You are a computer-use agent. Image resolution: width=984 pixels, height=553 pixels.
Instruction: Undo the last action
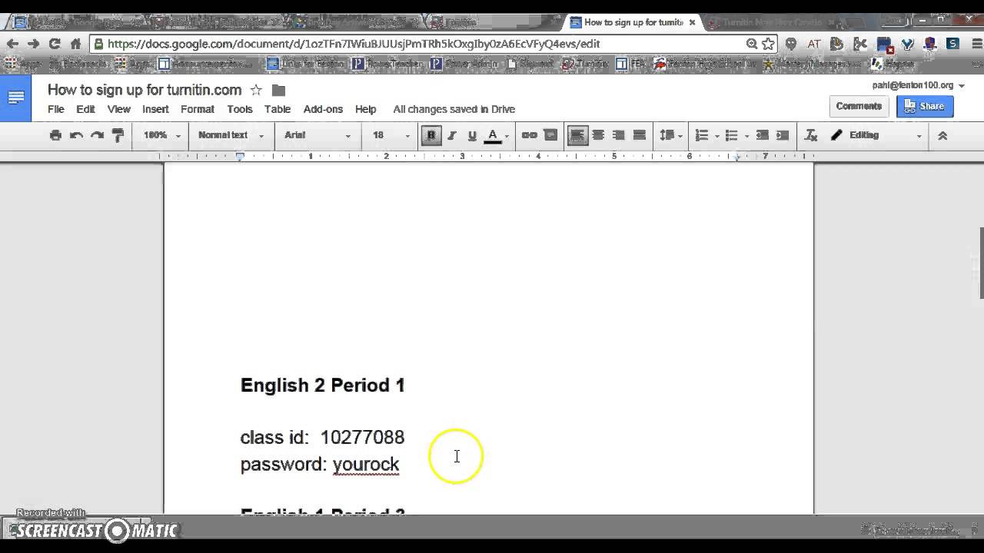[76, 135]
